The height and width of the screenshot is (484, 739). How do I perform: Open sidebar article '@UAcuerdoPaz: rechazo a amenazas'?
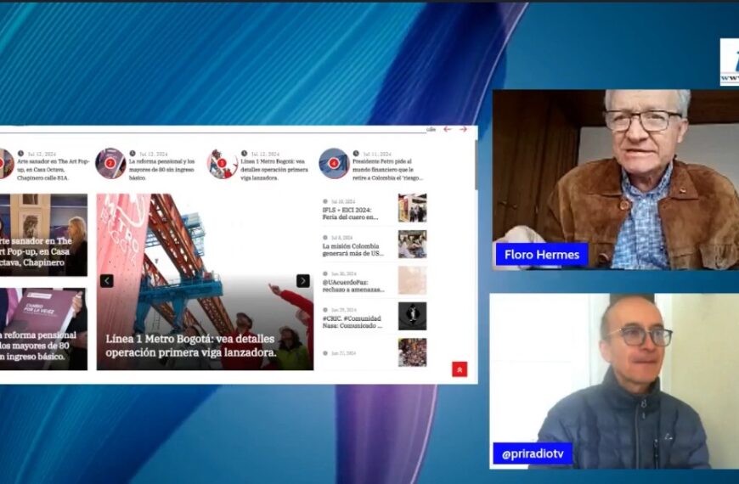pyautogui.click(x=353, y=286)
